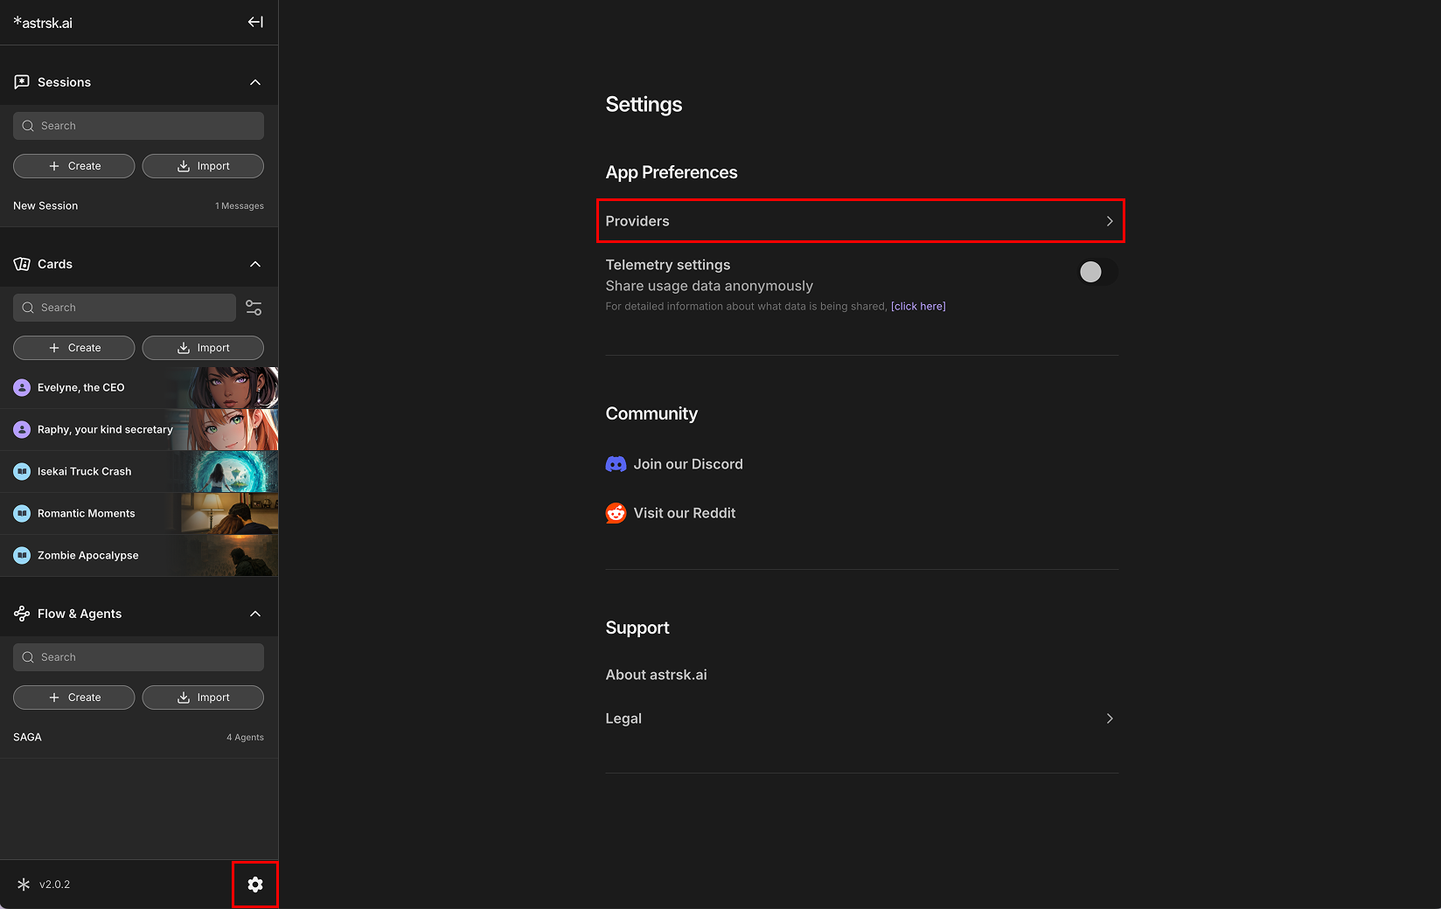Click the Sessions section icon

22,82
